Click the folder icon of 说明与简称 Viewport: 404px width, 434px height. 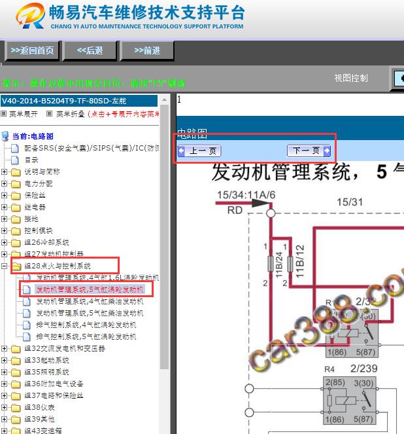coord(16,172)
